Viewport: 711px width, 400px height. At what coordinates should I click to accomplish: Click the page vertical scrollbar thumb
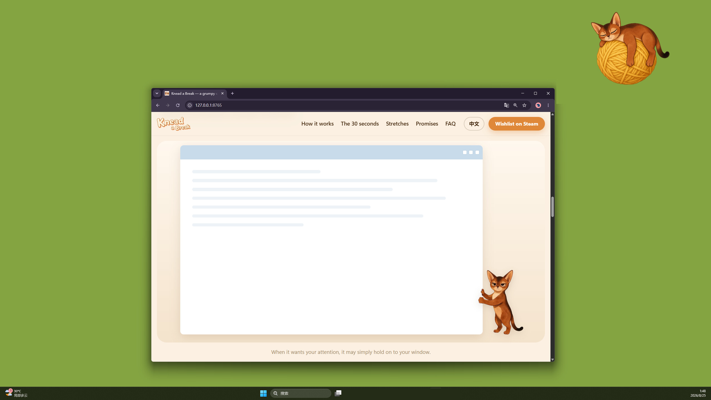(x=552, y=207)
